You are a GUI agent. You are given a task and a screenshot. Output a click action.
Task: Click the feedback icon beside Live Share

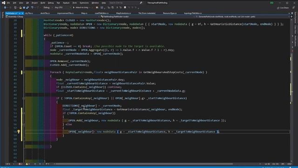click(x=294, y=7)
